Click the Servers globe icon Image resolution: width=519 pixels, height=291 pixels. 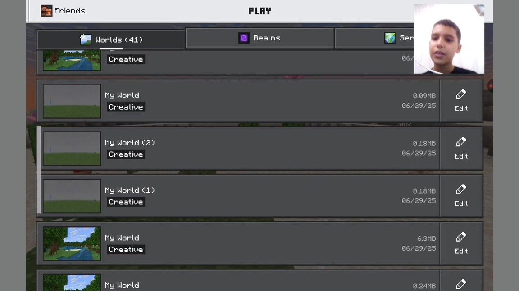pos(390,38)
